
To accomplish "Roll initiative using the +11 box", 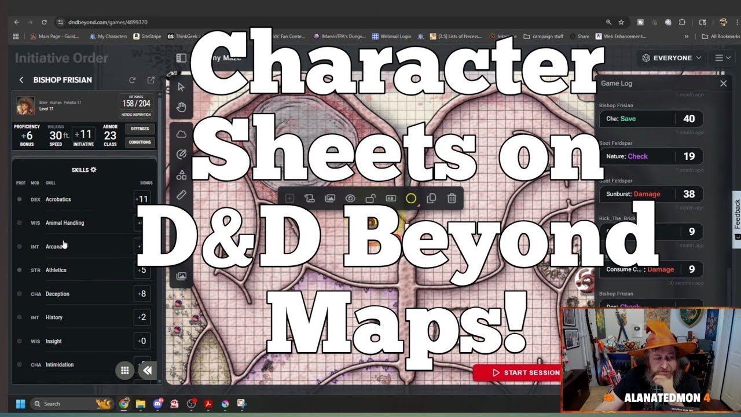I will coord(83,134).
